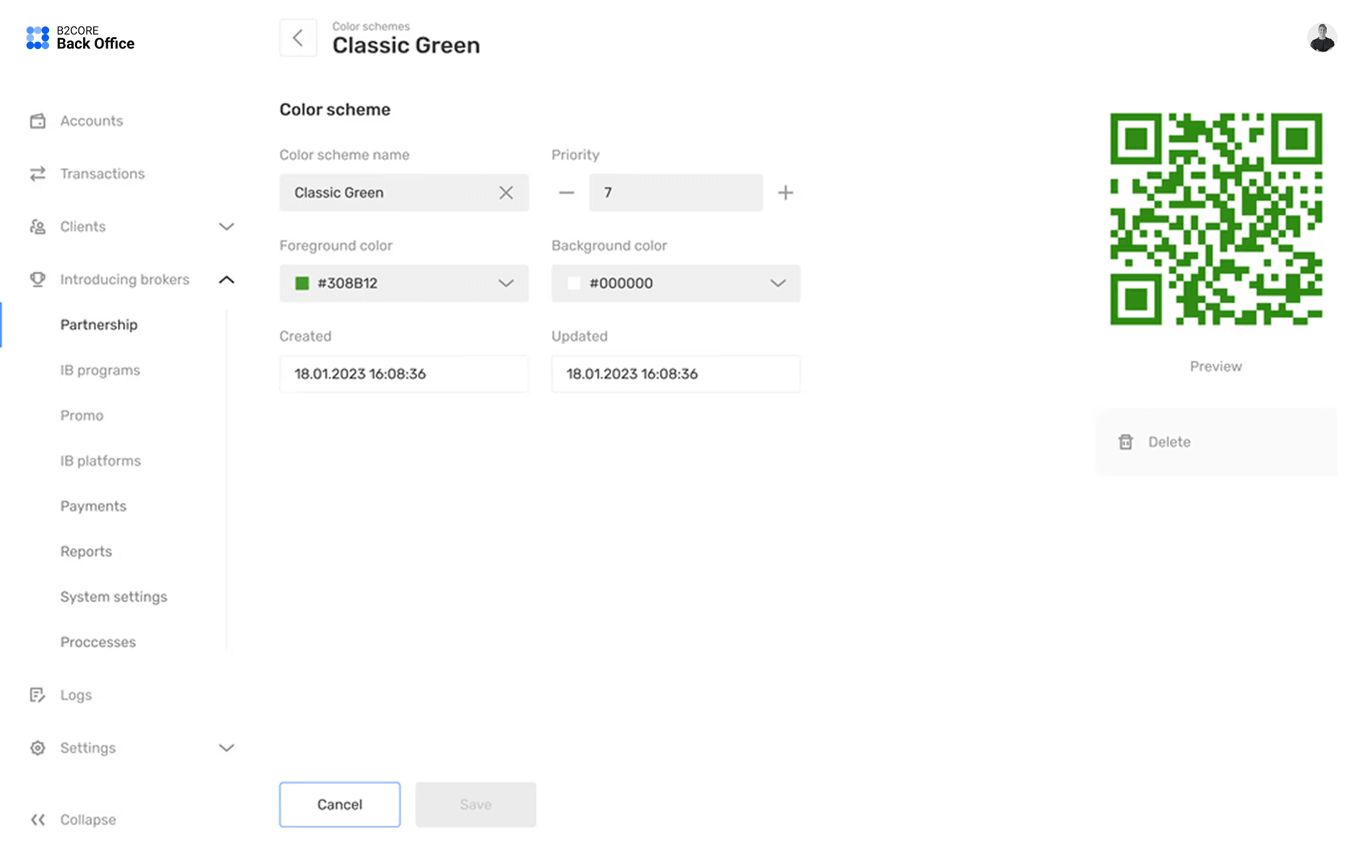Image resolution: width=1360 pixels, height=850 pixels.
Task: Click the Created field label
Action: pos(305,336)
